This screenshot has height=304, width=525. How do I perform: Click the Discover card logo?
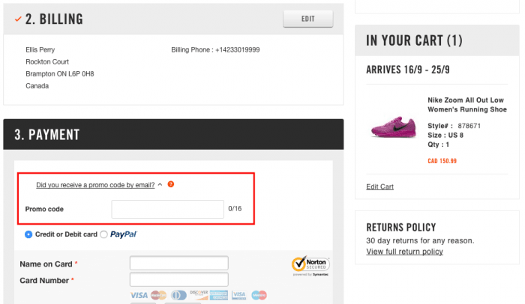[199, 295]
